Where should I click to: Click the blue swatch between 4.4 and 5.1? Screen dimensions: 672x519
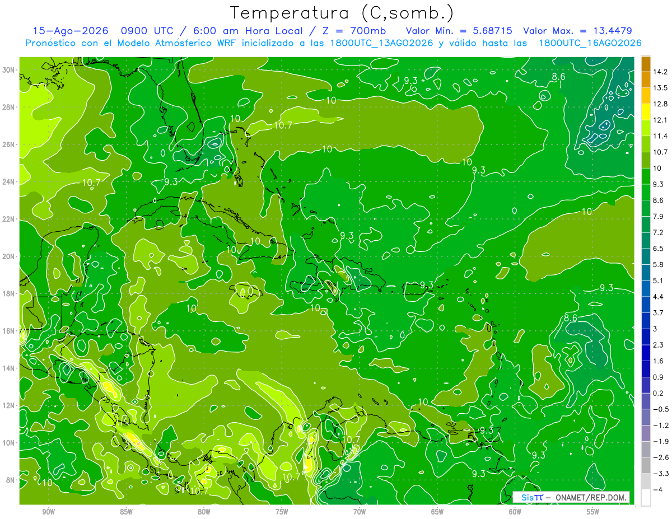pos(646,289)
